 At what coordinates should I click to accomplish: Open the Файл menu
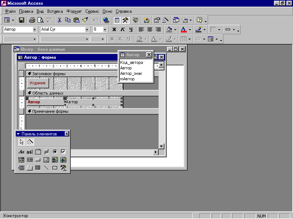(10, 11)
